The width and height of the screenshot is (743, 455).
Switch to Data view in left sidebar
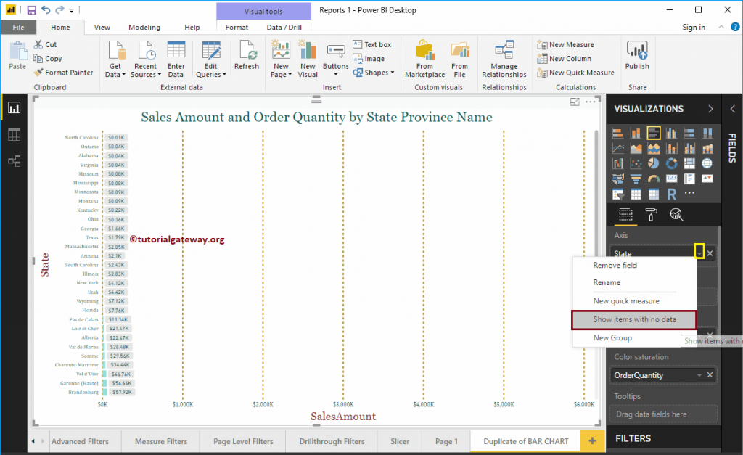(15, 134)
